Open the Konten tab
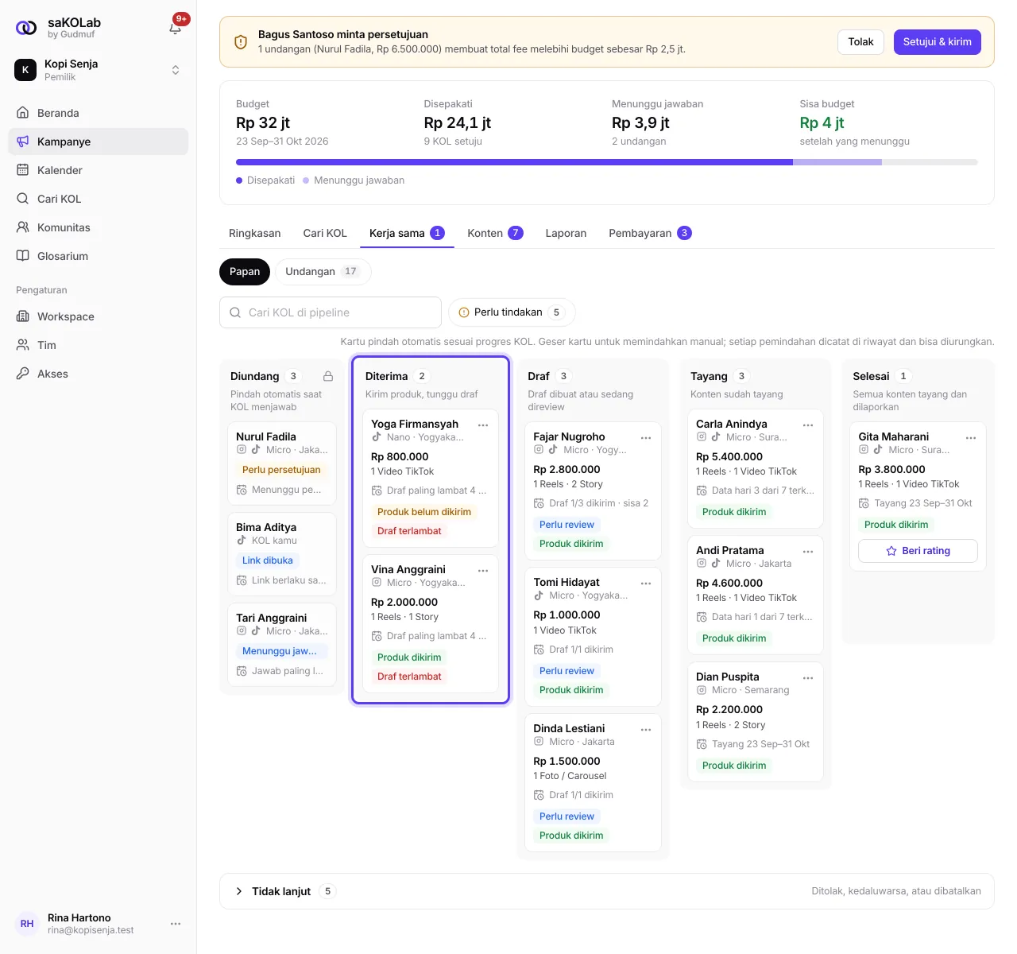 pos(495,233)
